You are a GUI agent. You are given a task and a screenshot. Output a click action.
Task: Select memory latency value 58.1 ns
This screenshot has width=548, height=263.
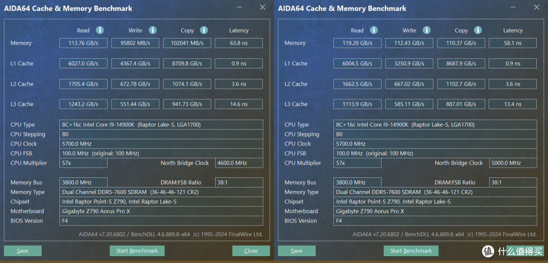point(512,43)
